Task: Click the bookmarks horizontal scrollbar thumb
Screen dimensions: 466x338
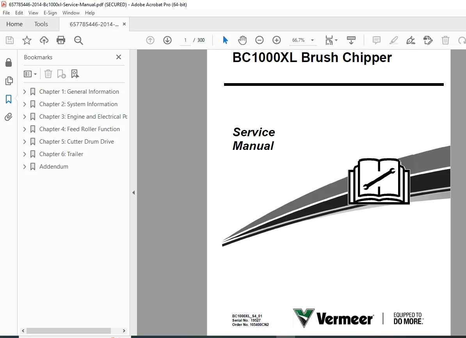Action: 69,331
